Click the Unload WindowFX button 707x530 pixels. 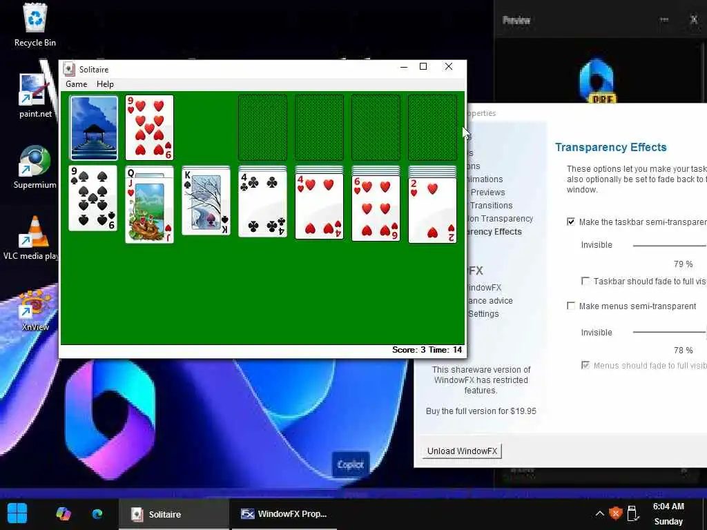pos(462,451)
